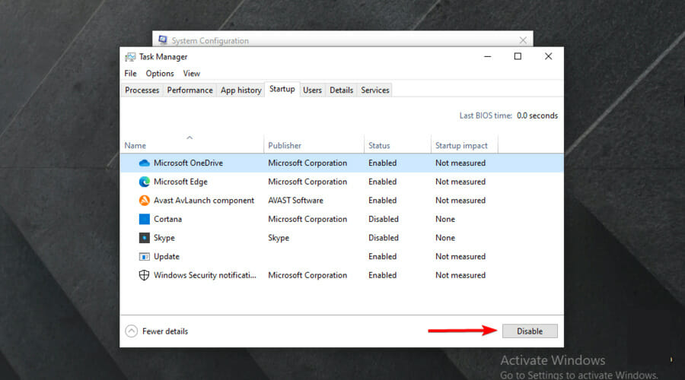Click None startup impact in Cortana row
685x380 pixels.
[445, 219]
